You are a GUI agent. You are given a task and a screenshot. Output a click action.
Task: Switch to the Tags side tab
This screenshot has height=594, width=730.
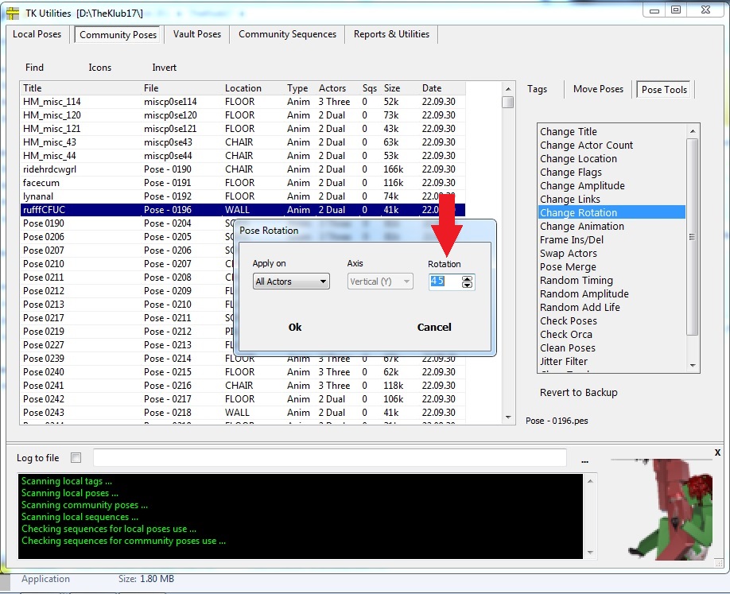(x=537, y=89)
